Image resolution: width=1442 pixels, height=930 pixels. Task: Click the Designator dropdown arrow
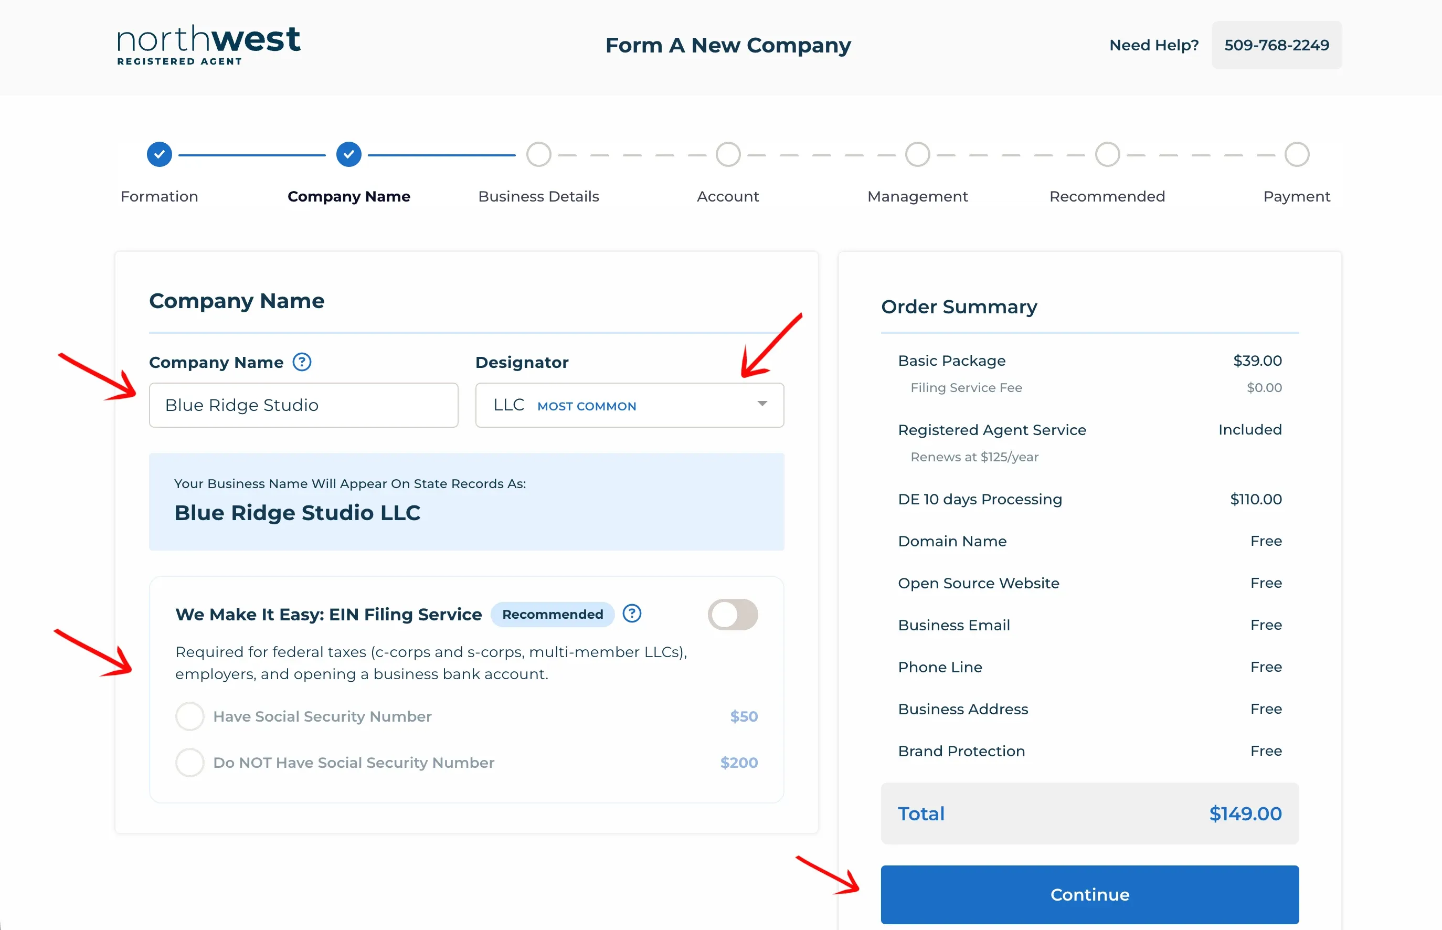[762, 404]
